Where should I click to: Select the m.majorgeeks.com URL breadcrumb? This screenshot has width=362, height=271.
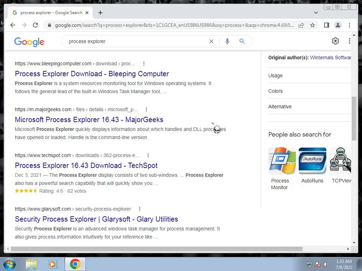pos(76,109)
